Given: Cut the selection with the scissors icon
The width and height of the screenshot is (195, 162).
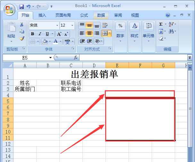Looking at the screenshot, I should pyautogui.click(x=22, y=24).
